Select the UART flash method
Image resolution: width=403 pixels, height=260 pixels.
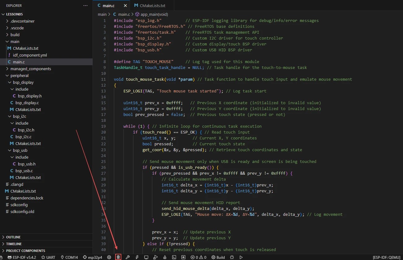48,257
